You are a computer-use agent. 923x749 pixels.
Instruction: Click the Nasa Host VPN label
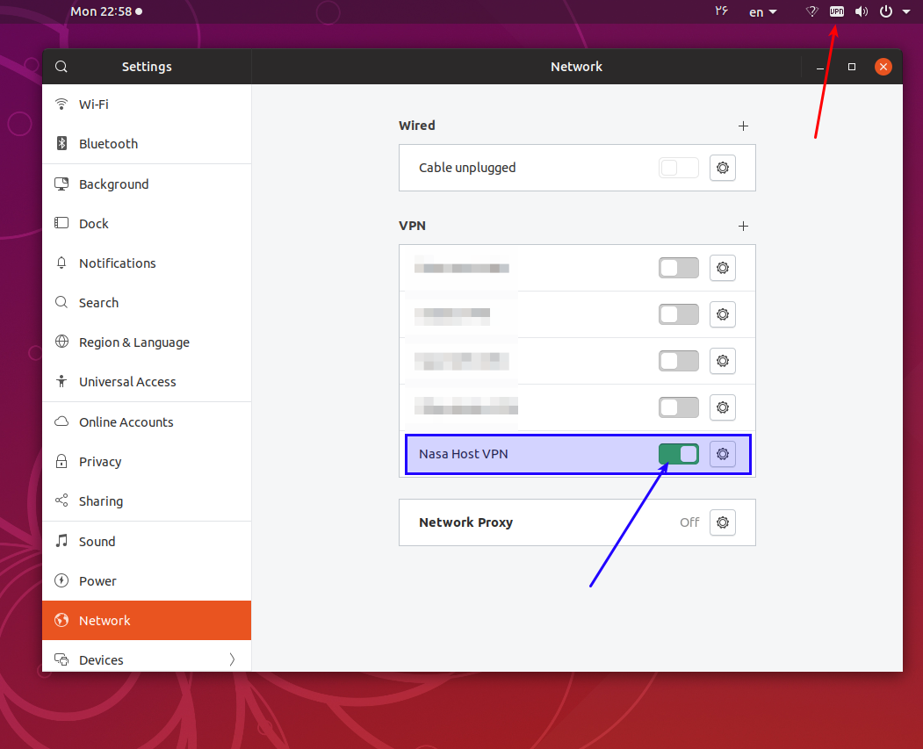click(464, 454)
